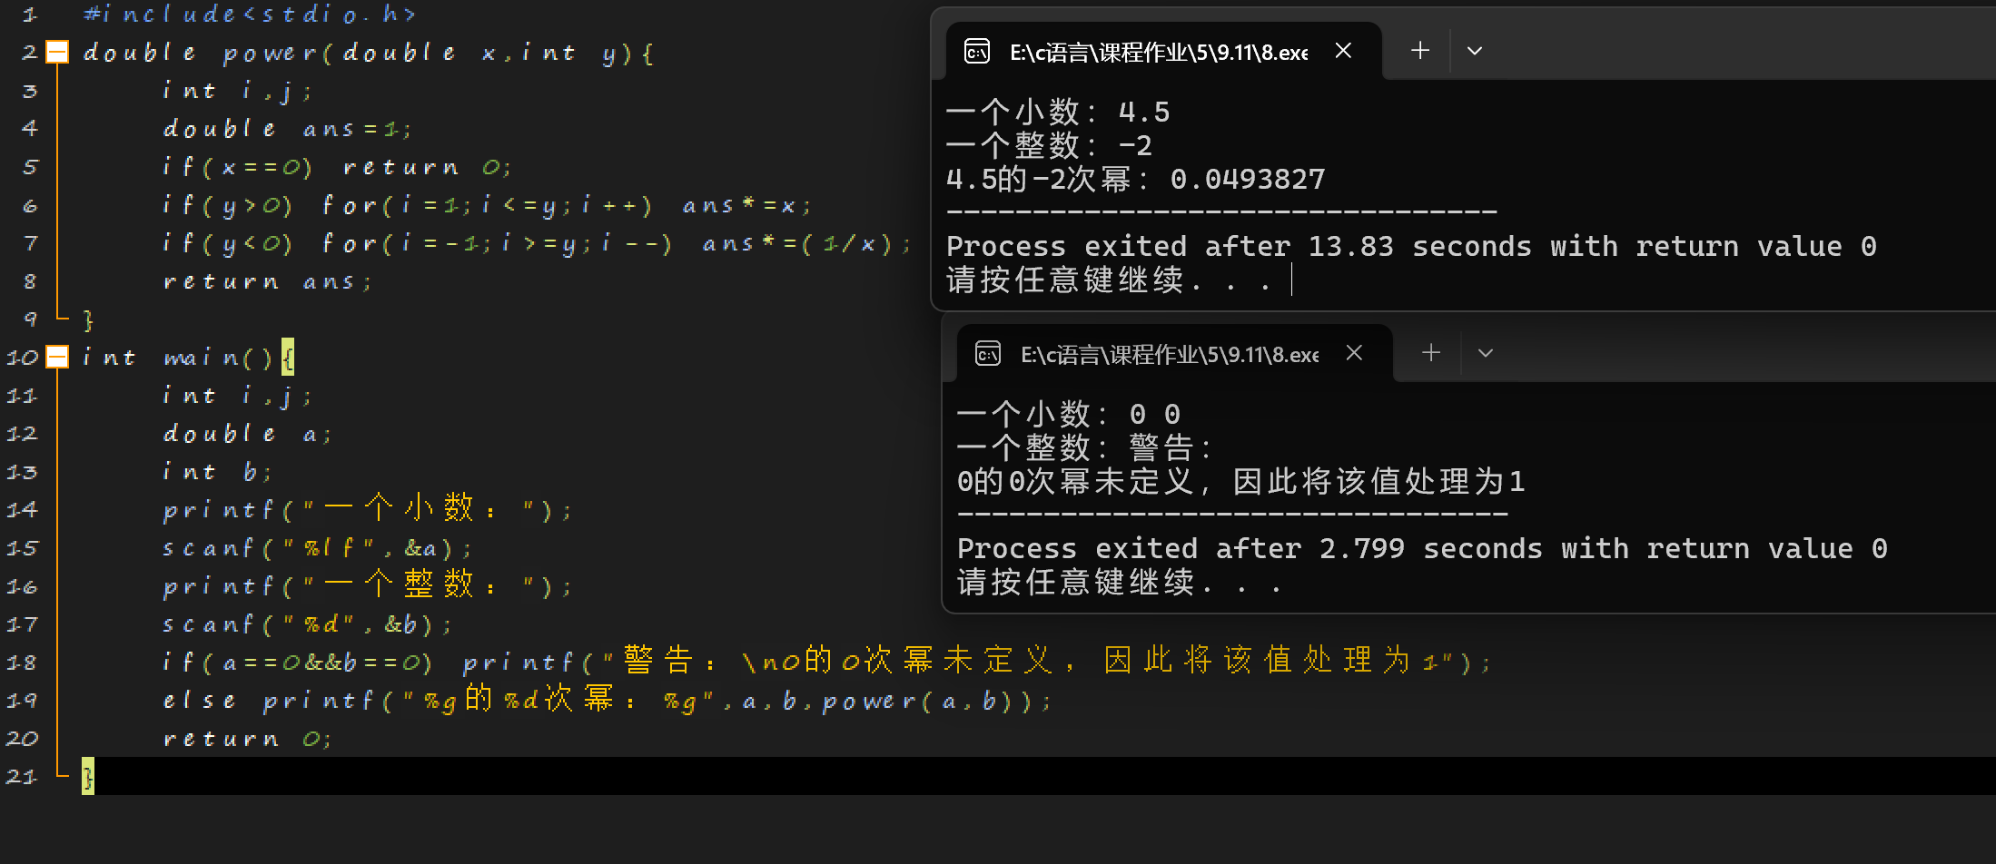This screenshot has width=1996, height=864.
Task: Expand tab dropdown in upper terminal window
Action: [x=1475, y=51]
